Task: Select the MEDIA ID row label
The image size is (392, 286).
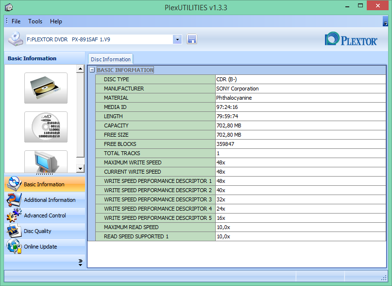Action: (x=115, y=107)
